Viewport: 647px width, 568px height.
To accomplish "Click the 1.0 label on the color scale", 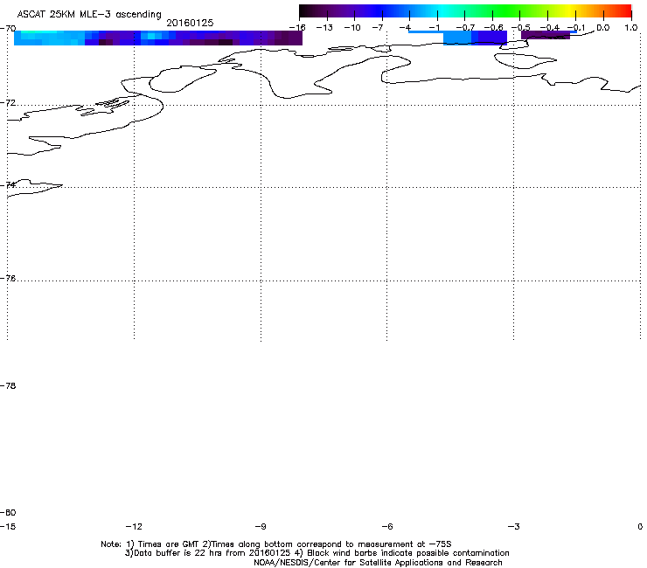I will tap(631, 27).
